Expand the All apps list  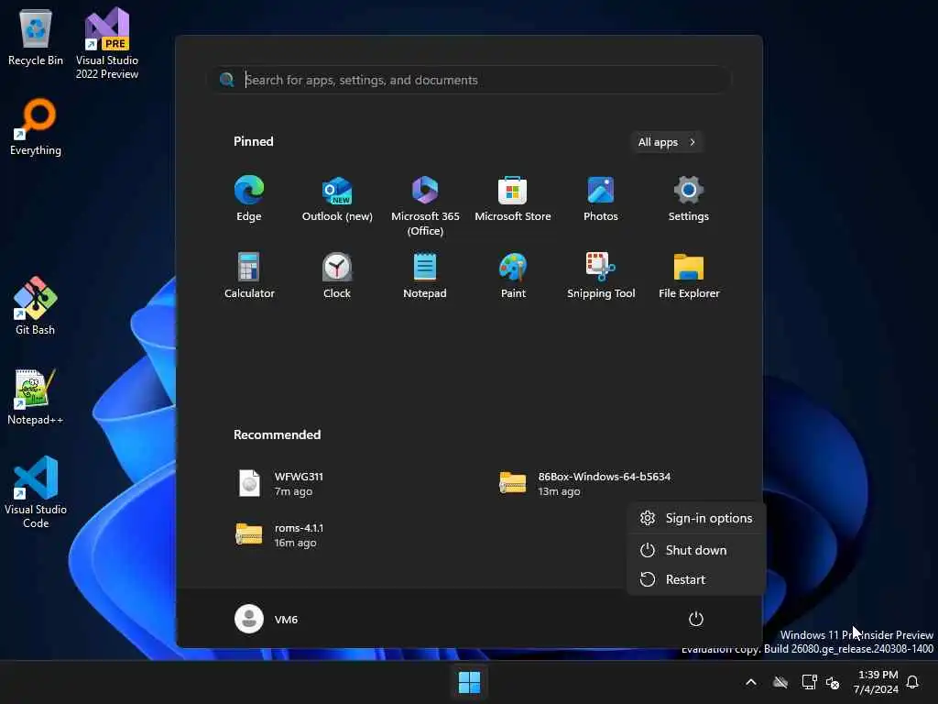[x=667, y=142]
